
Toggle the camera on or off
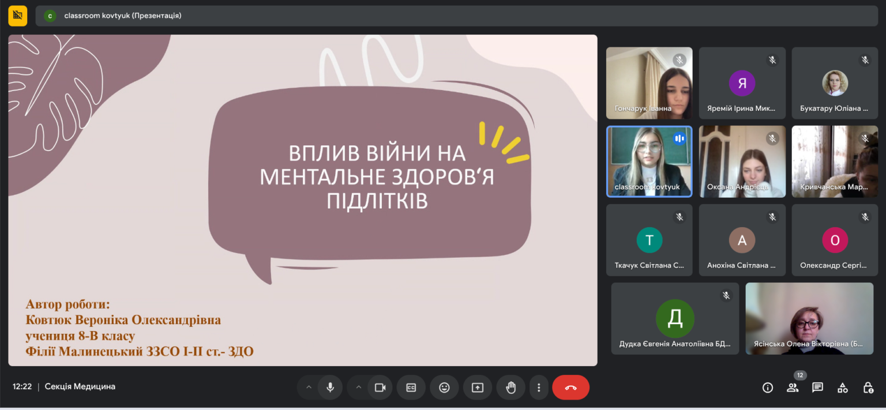click(x=380, y=388)
